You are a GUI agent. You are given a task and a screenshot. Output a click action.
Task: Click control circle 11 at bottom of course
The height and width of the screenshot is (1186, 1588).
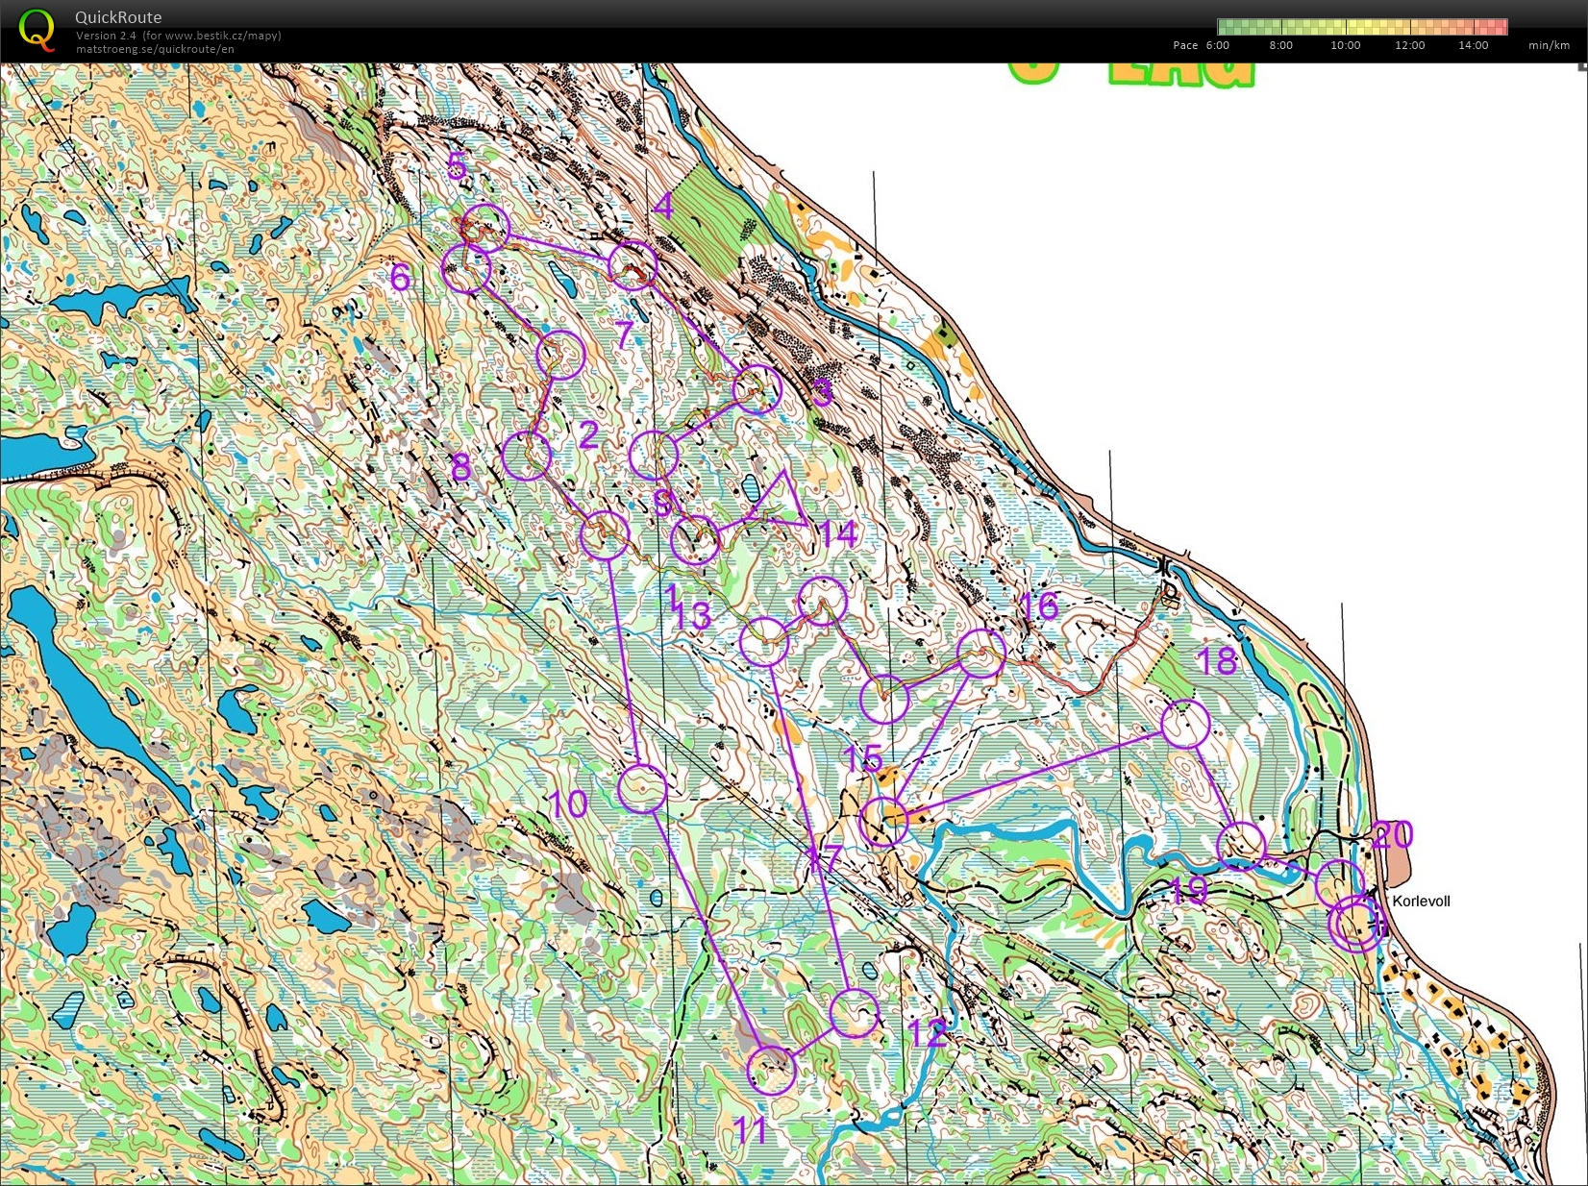pyautogui.click(x=774, y=1070)
